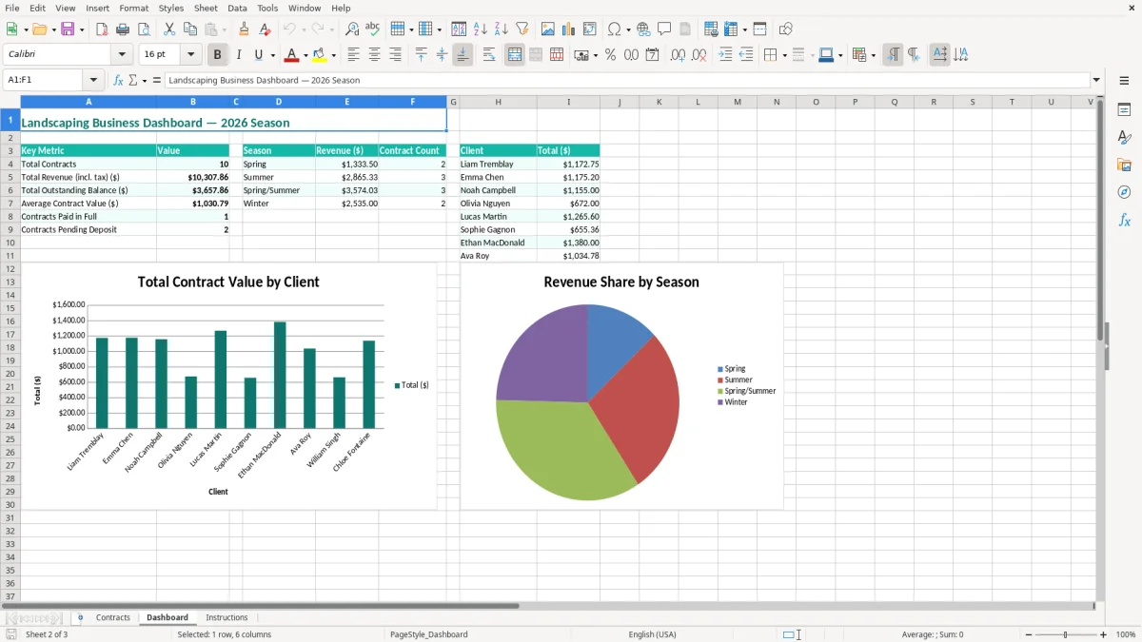Click the Increase Indent icon
Viewport: 1142px width, 642px height.
click(725, 55)
